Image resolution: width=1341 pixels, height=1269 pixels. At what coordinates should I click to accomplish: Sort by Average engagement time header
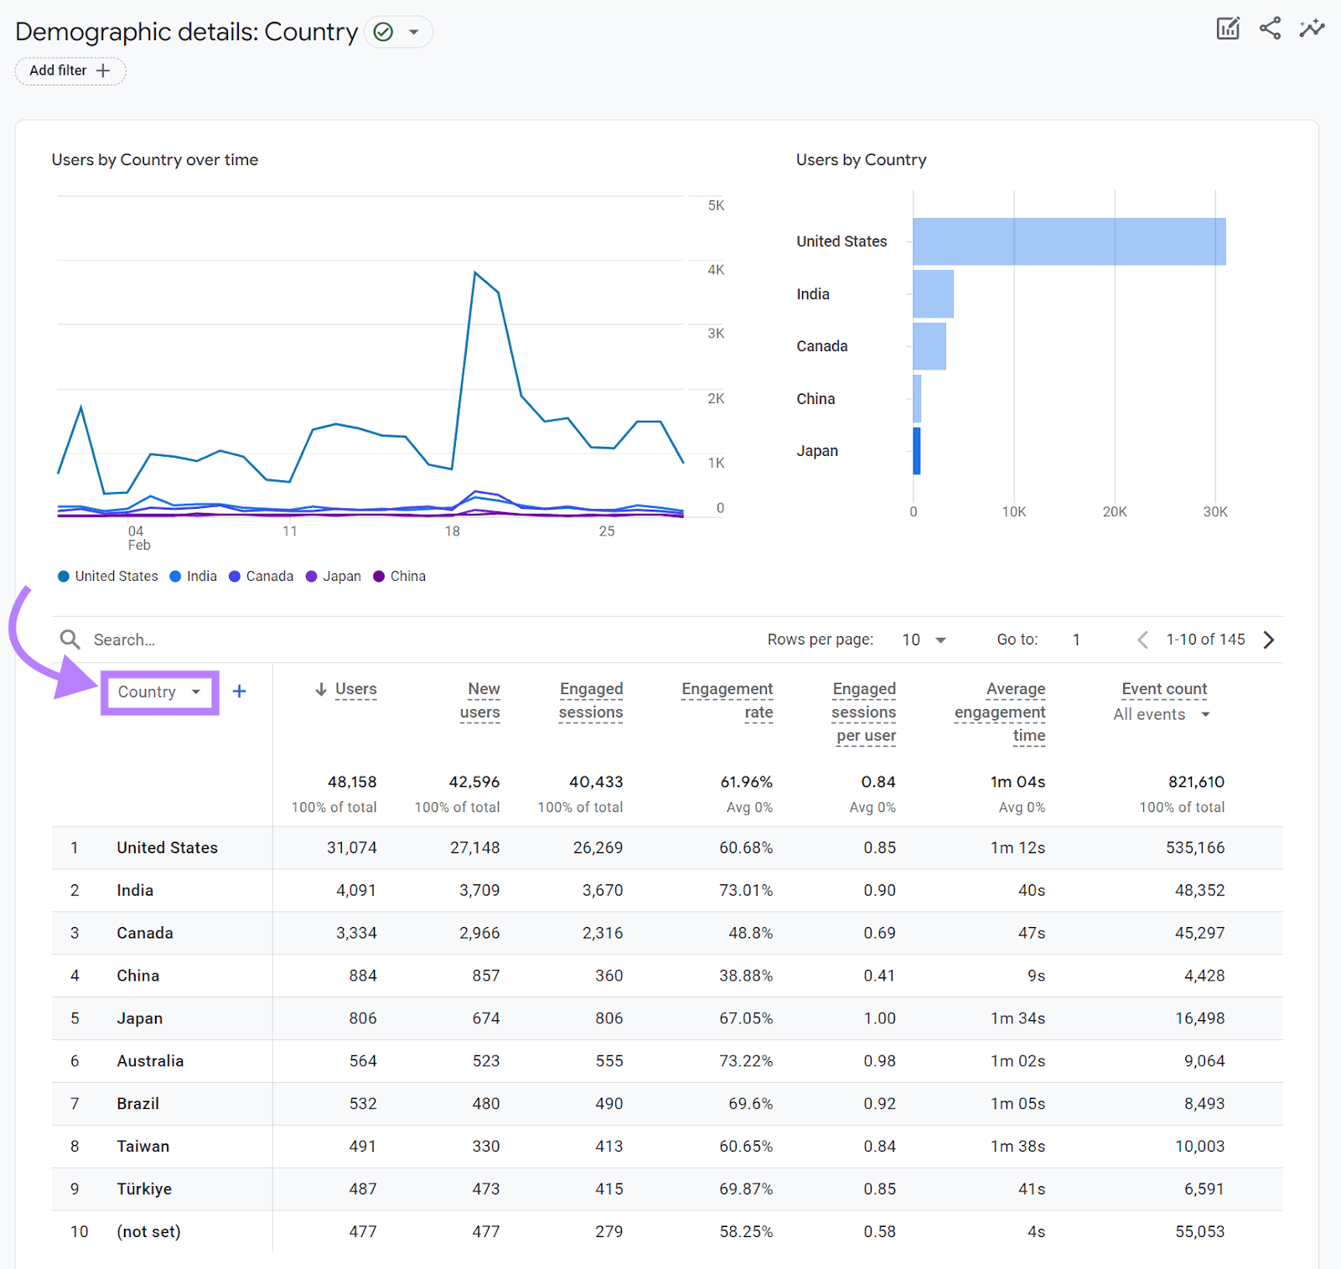[1000, 712]
